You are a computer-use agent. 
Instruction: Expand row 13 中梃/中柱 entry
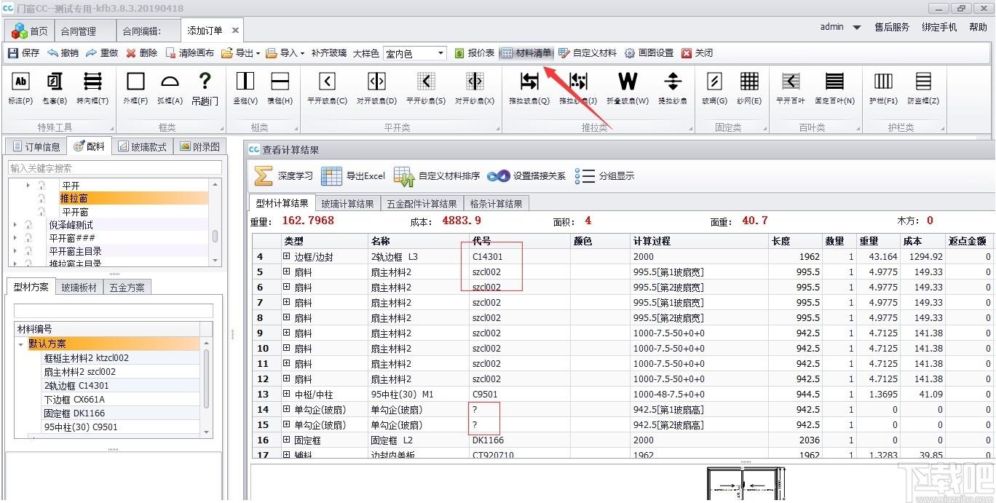pos(287,394)
